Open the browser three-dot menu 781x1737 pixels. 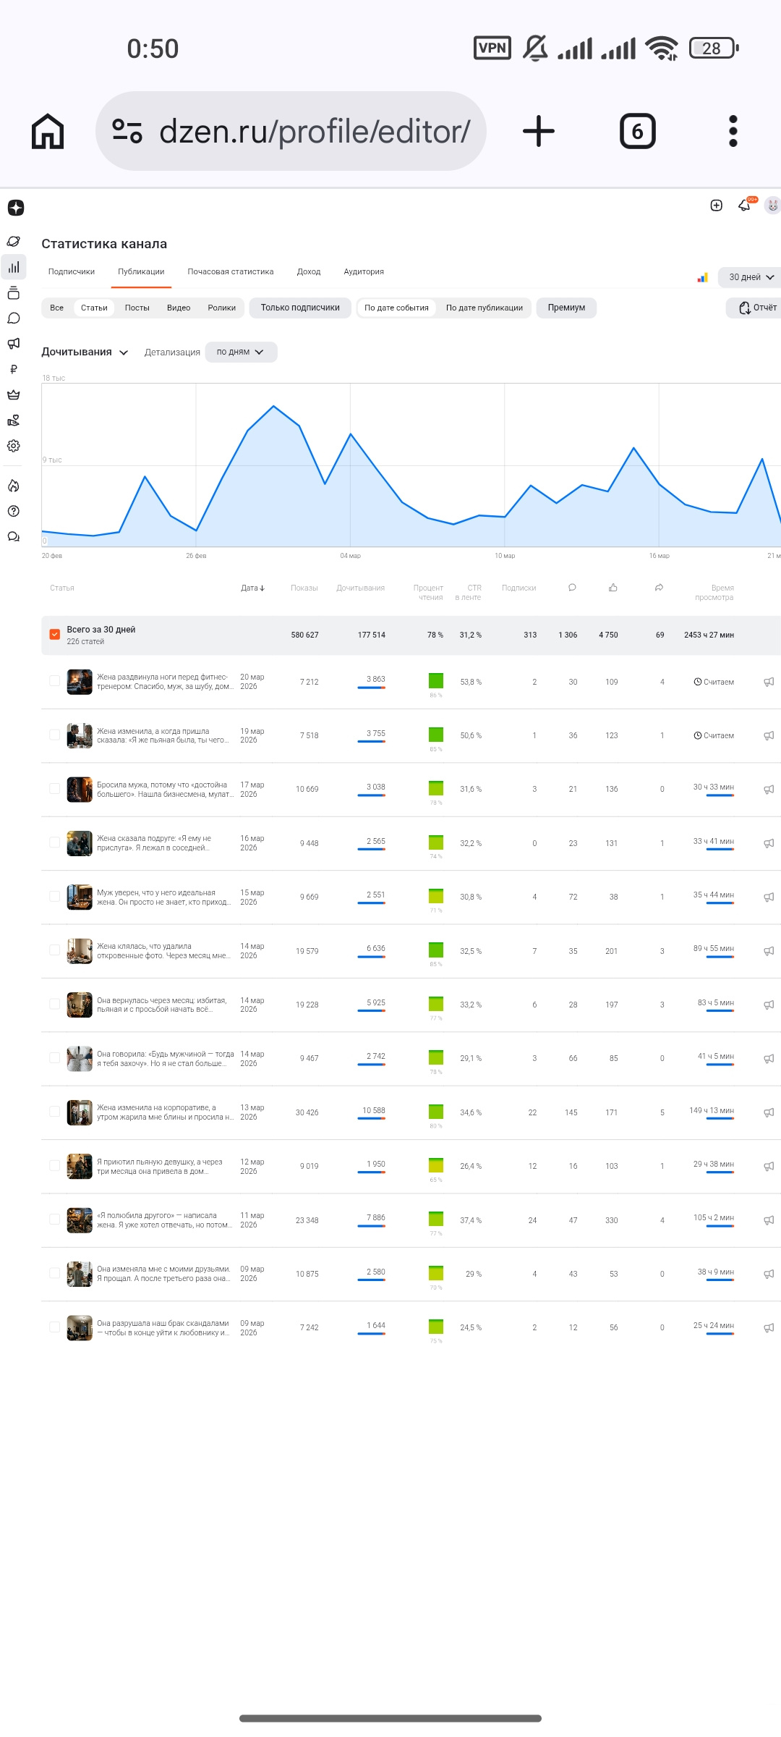pyautogui.click(x=733, y=131)
